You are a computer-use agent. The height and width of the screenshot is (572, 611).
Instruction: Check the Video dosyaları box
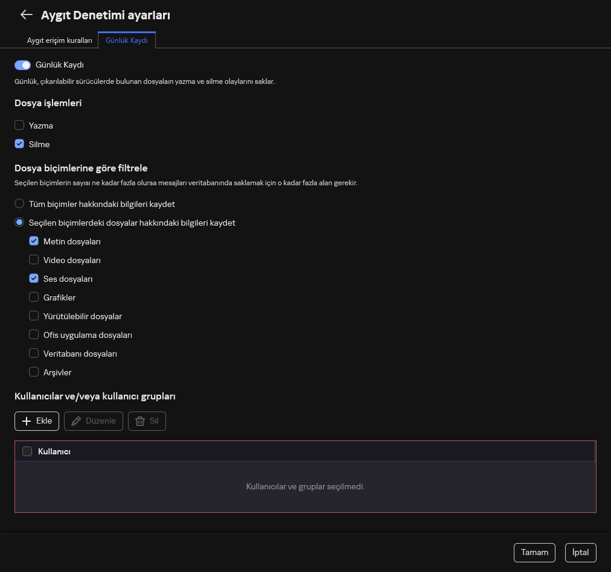(x=34, y=260)
